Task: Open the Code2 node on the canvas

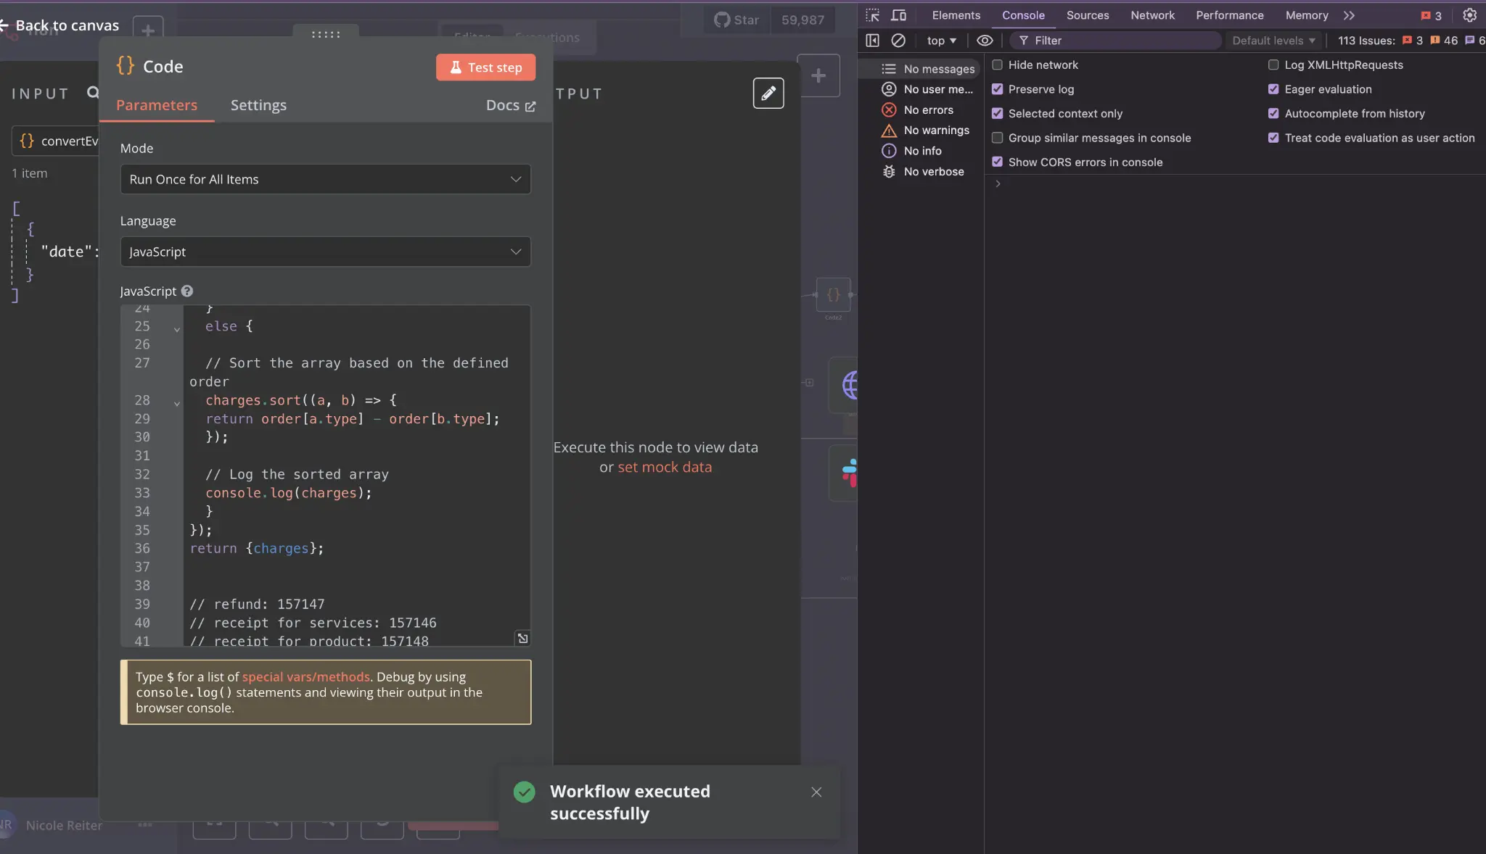Action: 832,296
